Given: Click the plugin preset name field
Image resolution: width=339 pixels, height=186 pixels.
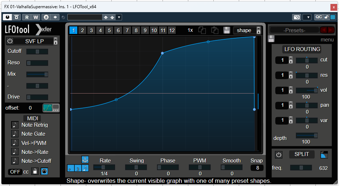Looking at the screenshot, I should 84,17.
